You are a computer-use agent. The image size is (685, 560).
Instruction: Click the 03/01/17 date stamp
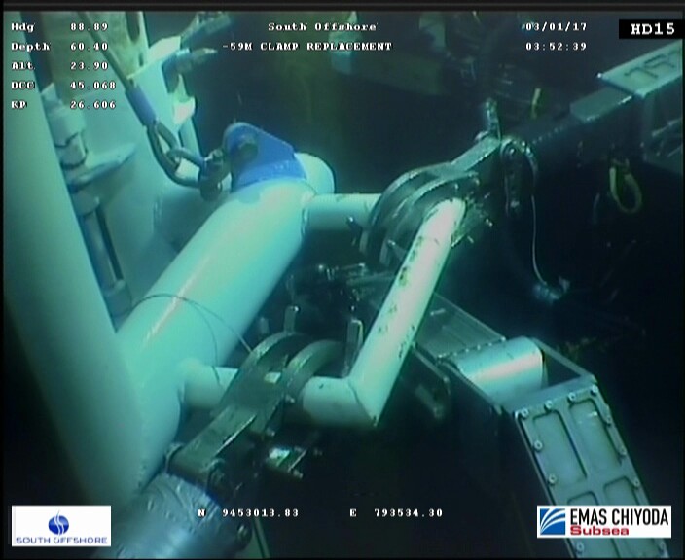click(x=556, y=27)
